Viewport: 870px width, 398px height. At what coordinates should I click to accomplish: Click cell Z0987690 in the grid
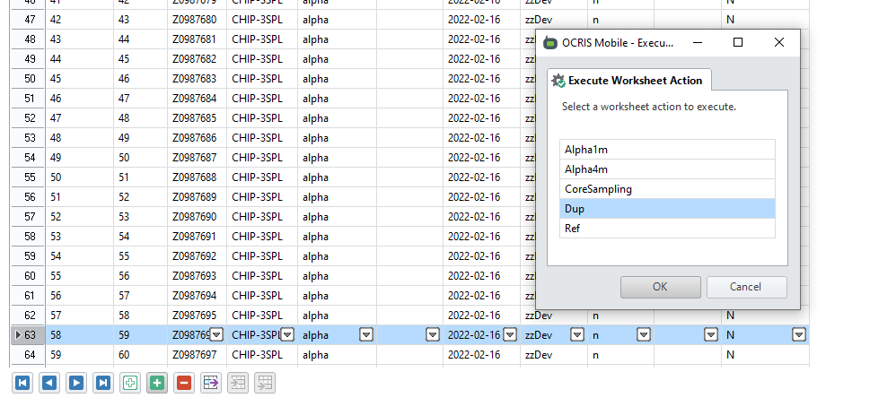point(197,217)
